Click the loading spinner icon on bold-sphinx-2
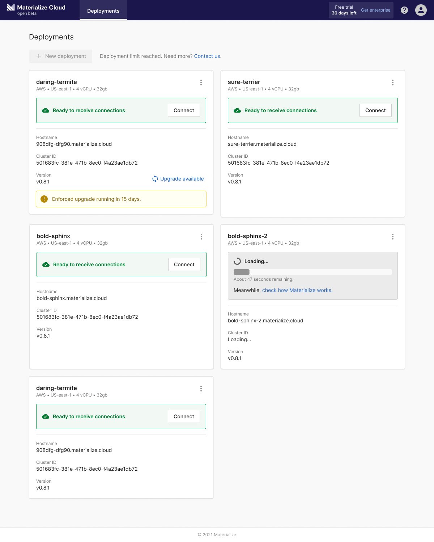Screen dimensions: 434x542 [x=237, y=261]
